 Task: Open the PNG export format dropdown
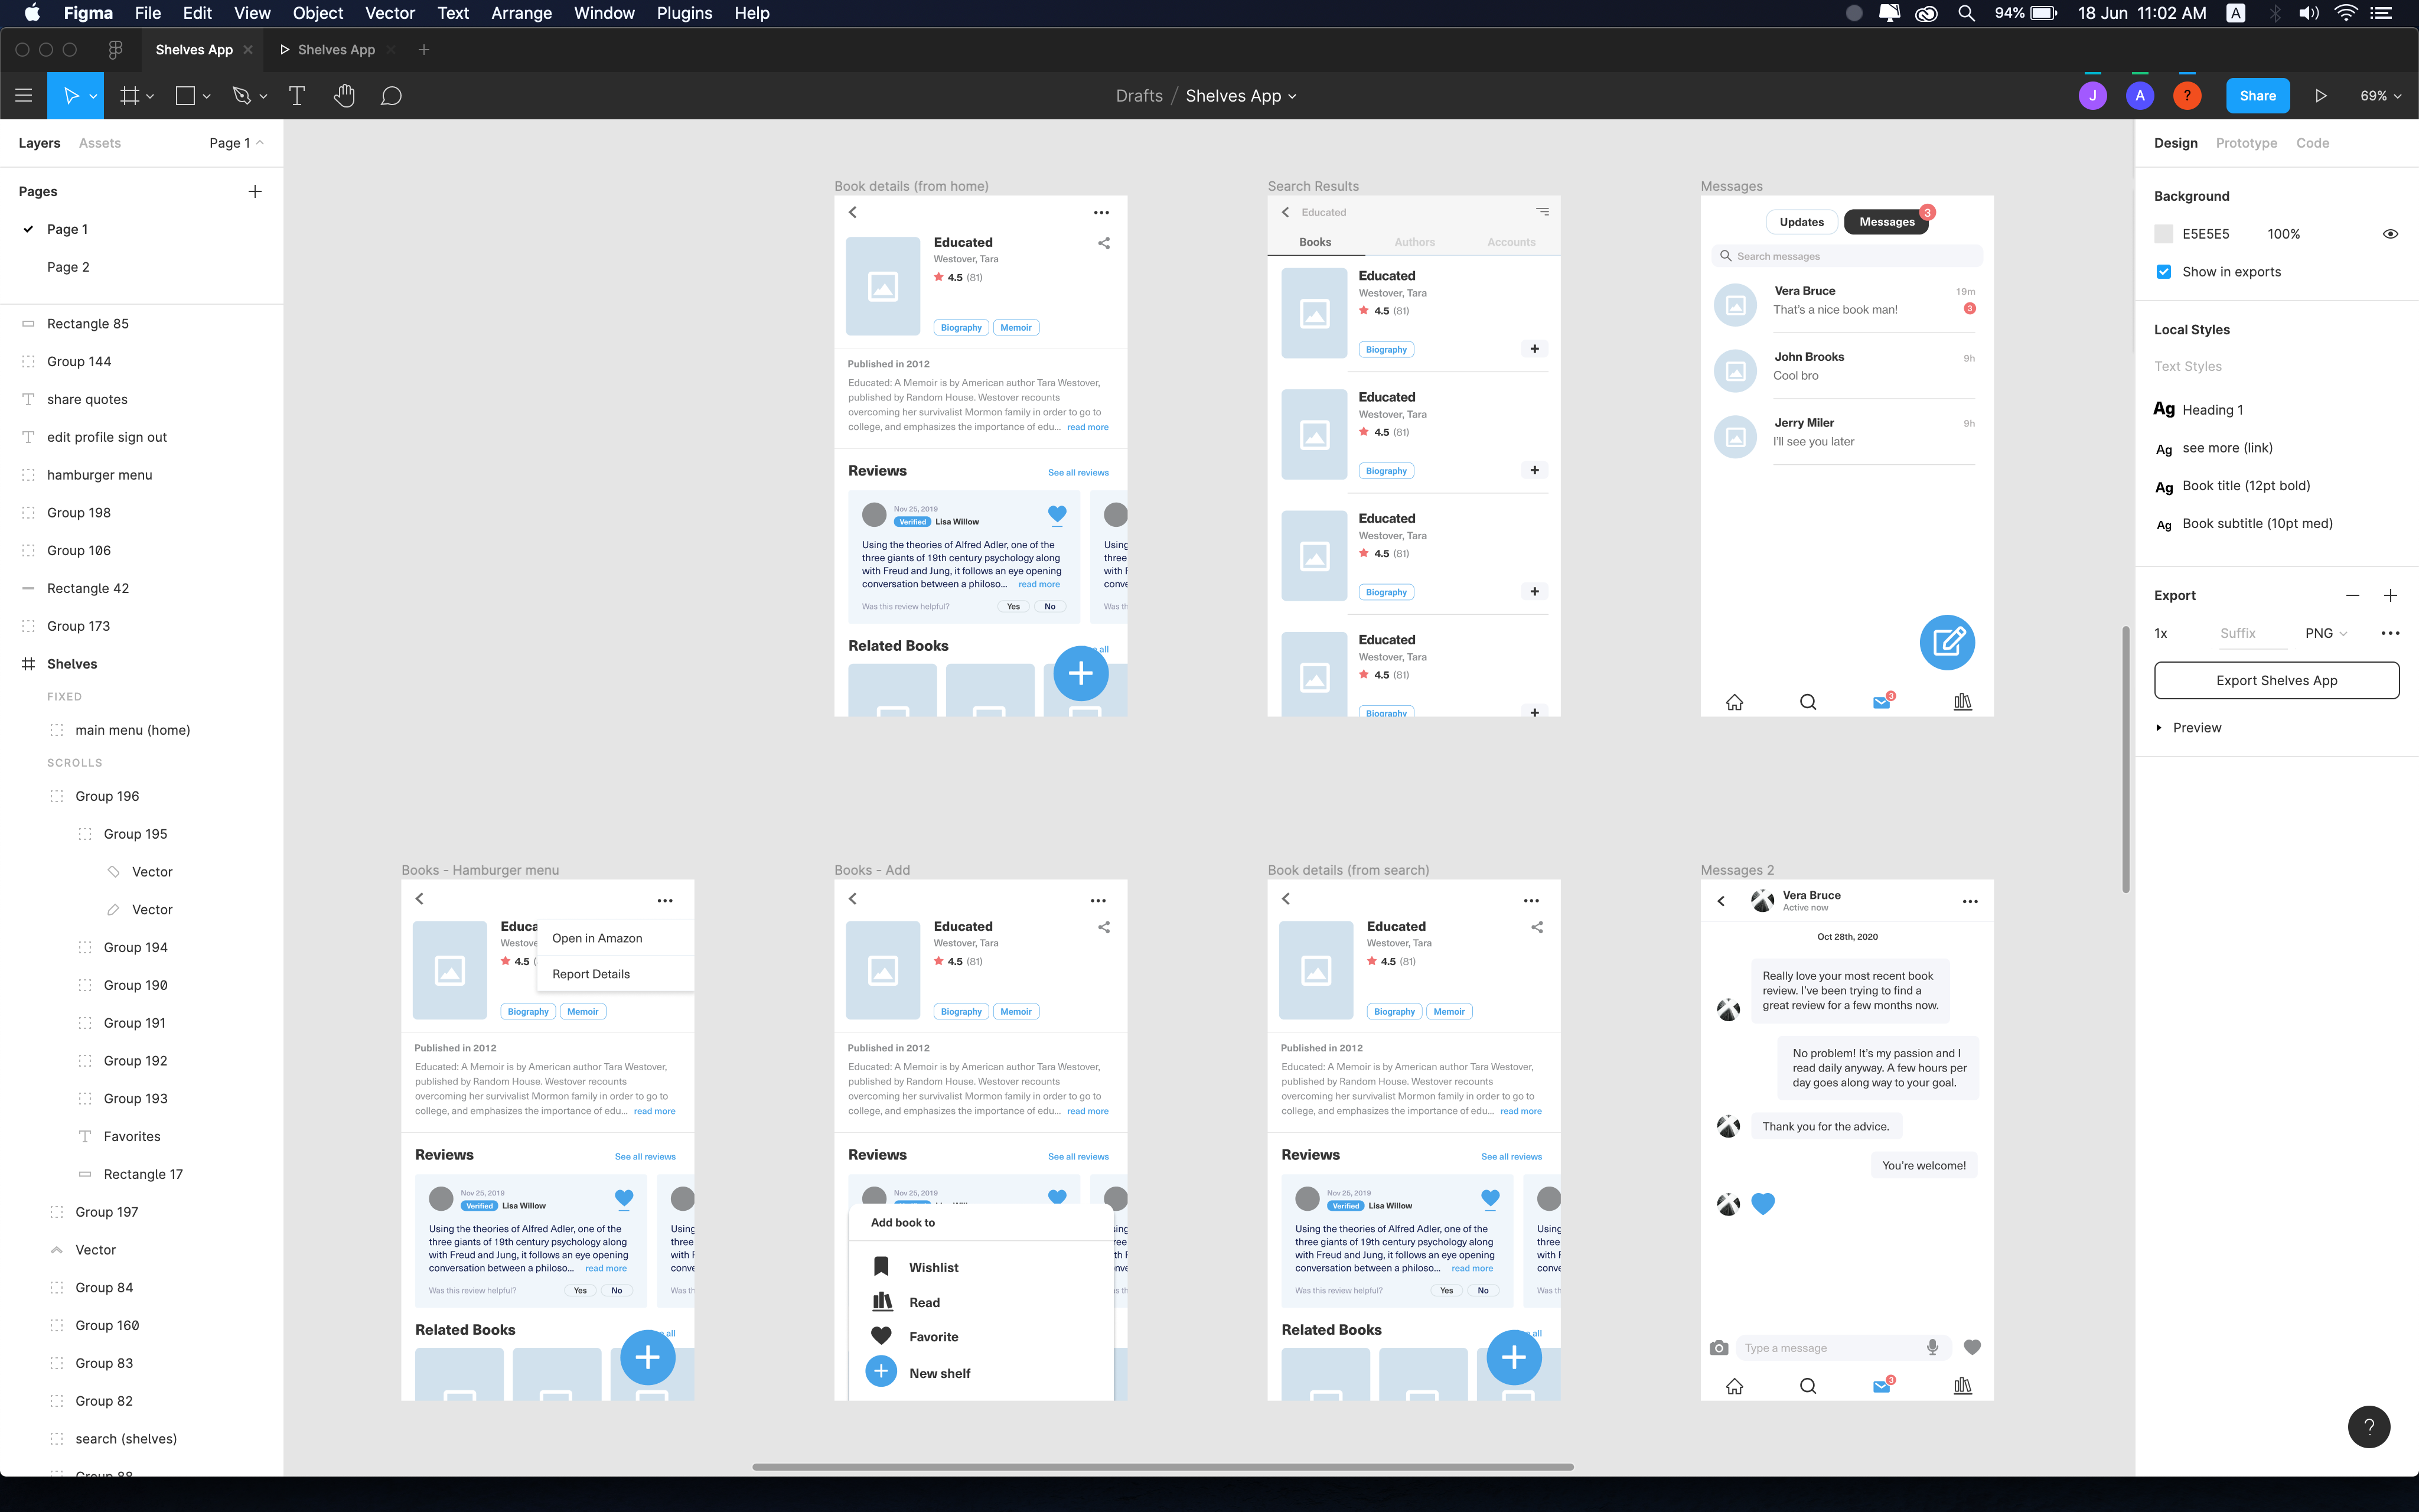2326,633
